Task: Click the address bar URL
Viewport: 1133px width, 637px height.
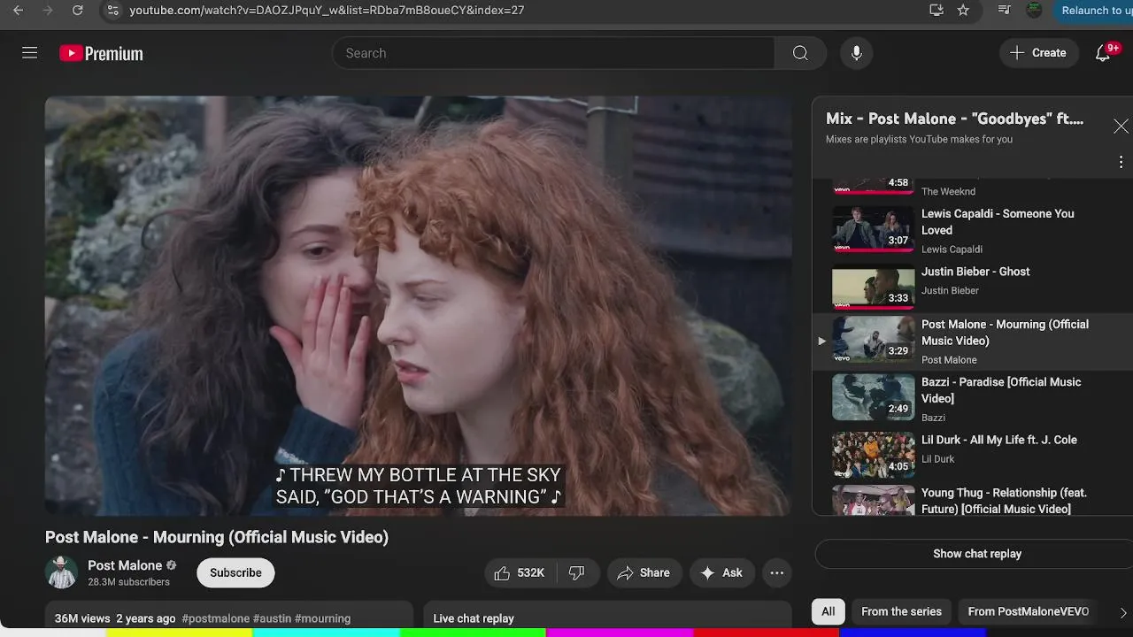Action: [x=327, y=11]
